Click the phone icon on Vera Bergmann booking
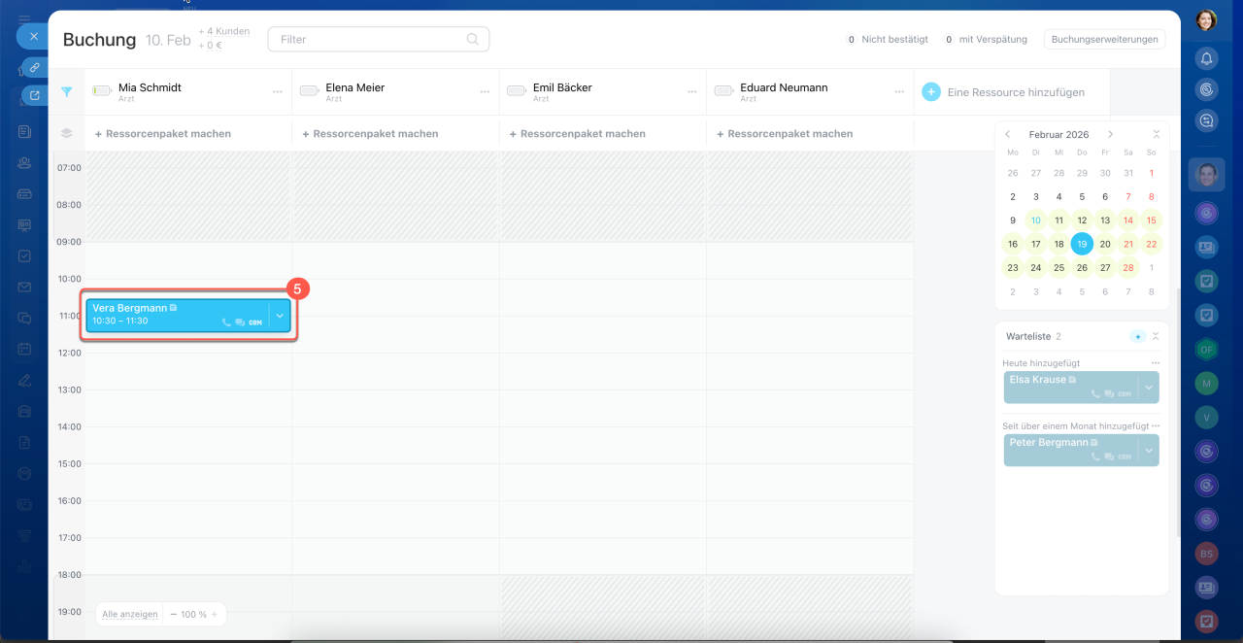Viewport: 1243px width, 643px height. click(x=226, y=321)
